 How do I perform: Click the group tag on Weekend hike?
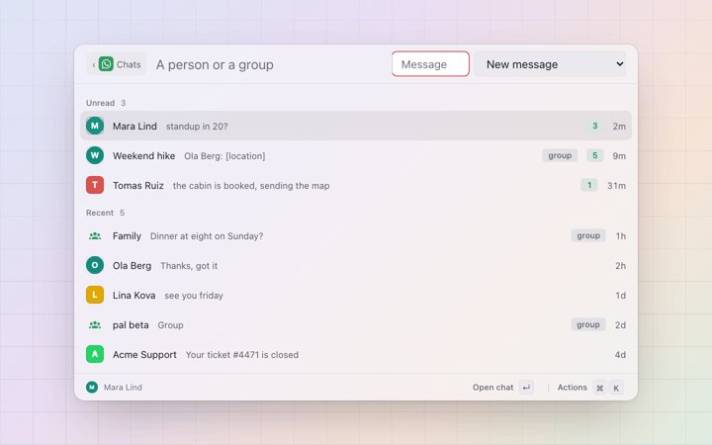(x=560, y=155)
